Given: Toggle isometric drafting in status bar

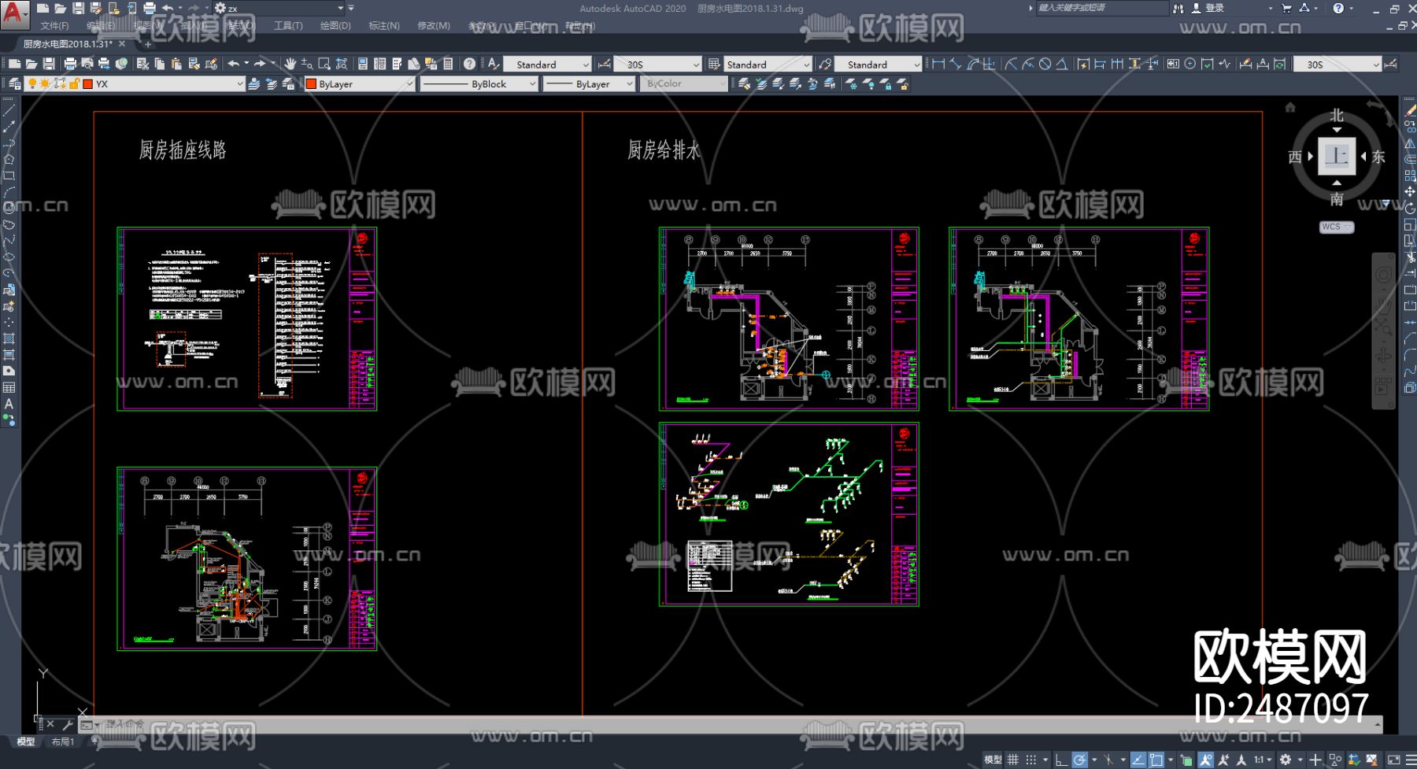Looking at the screenshot, I should [x=1108, y=760].
